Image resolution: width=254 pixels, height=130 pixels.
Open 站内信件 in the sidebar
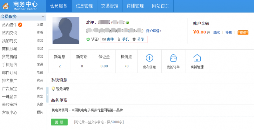pyautogui.click(x=10, y=25)
